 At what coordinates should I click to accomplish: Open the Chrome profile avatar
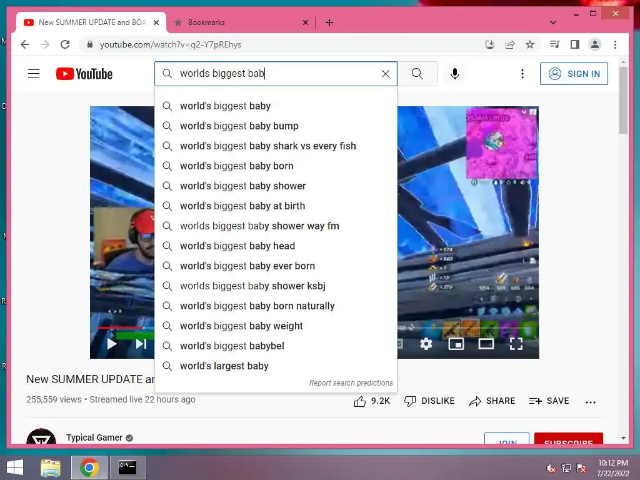tap(595, 44)
